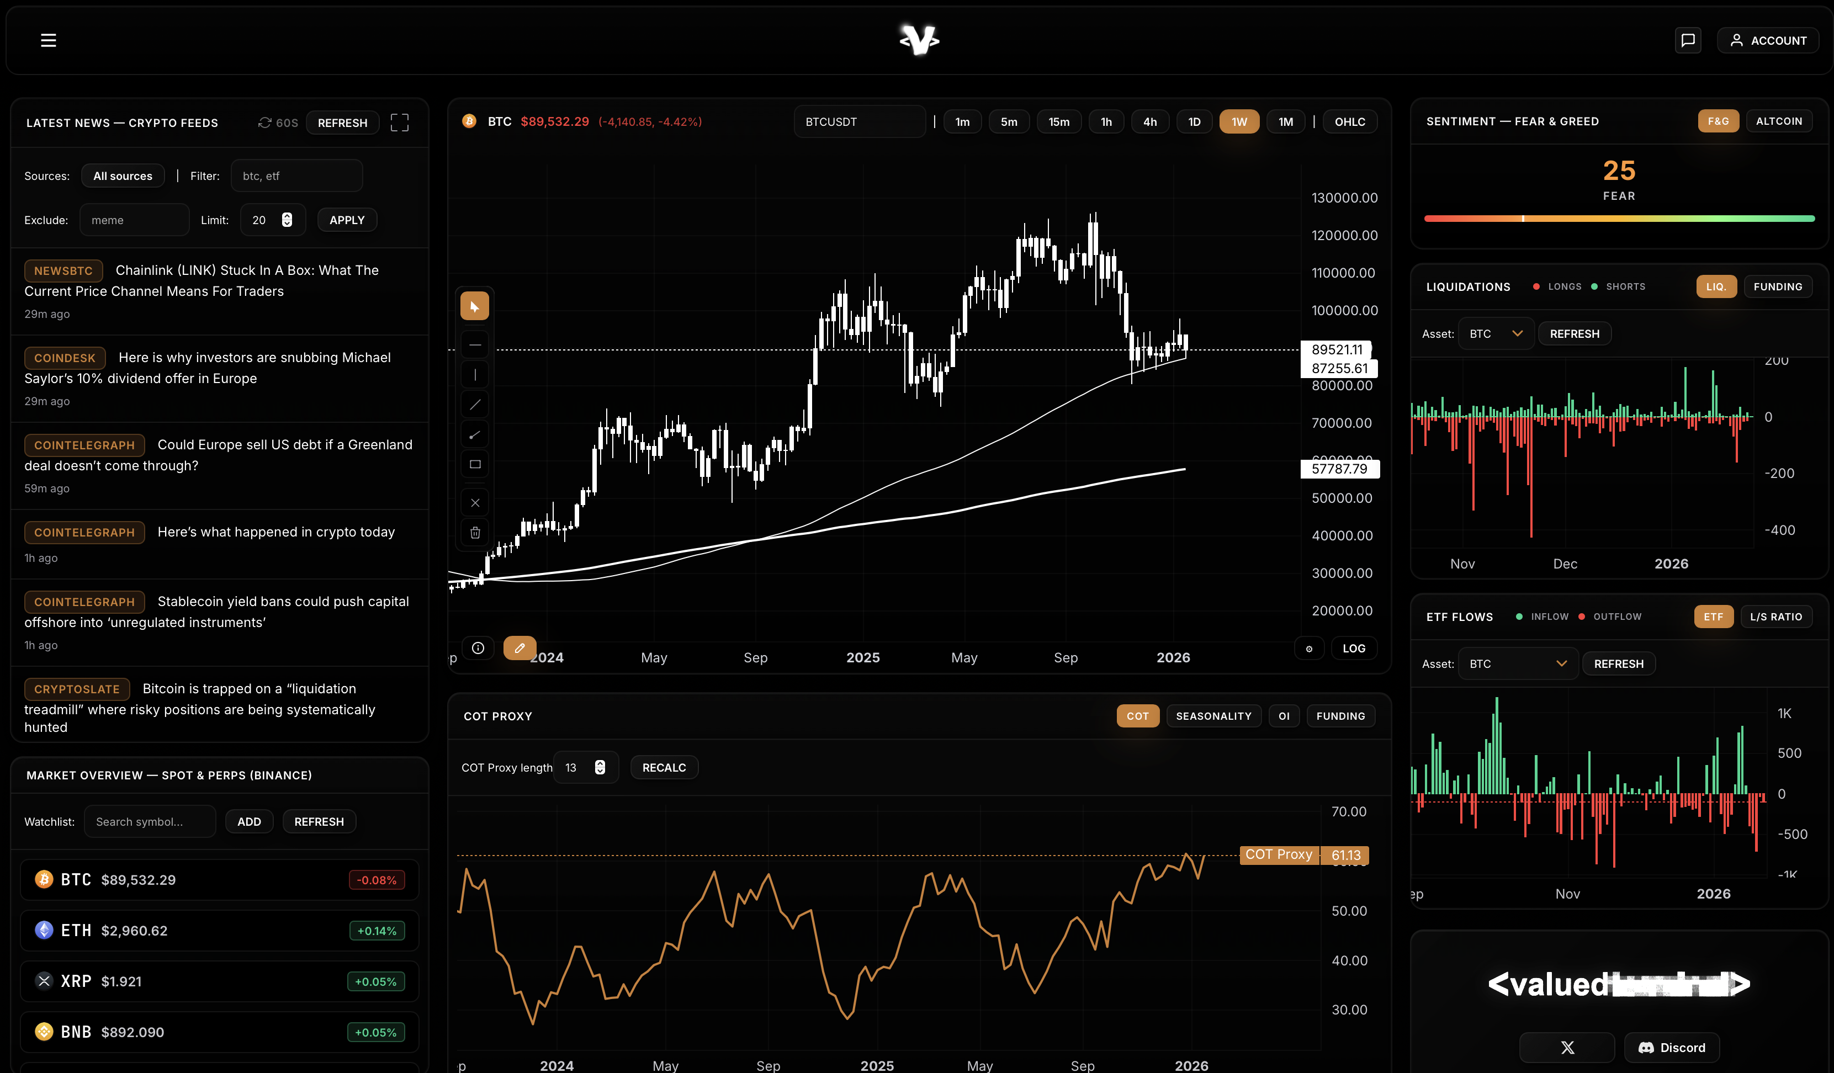The width and height of the screenshot is (1834, 1073).
Task: Select the horizontal line drawing tool
Action: [x=475, y=345]
